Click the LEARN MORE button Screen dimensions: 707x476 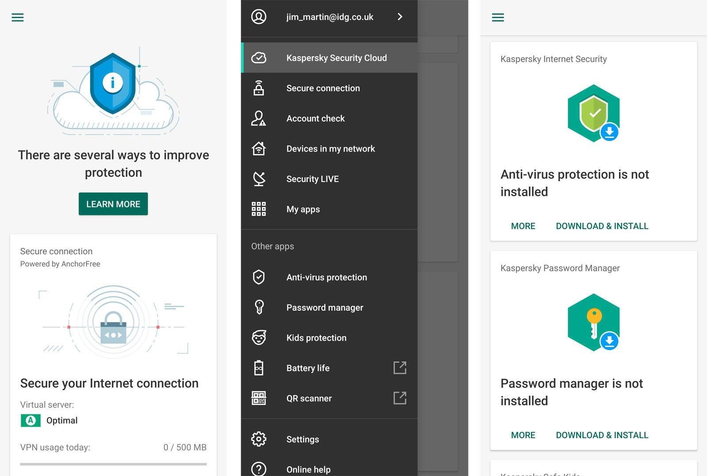[113, 204]
